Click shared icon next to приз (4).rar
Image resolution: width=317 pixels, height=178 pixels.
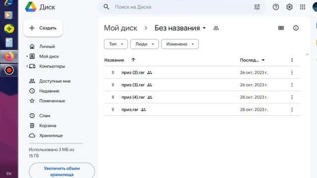[x=150, y=97]
